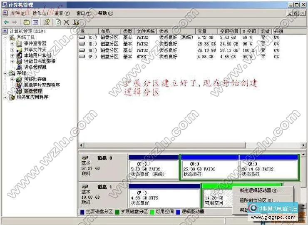Open the 帮助(H) menu

pyautogui.click(x=106, y=13)
